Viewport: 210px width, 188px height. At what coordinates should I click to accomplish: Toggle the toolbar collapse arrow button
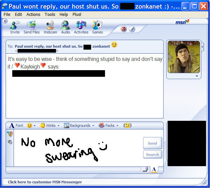tap(5, 21)
